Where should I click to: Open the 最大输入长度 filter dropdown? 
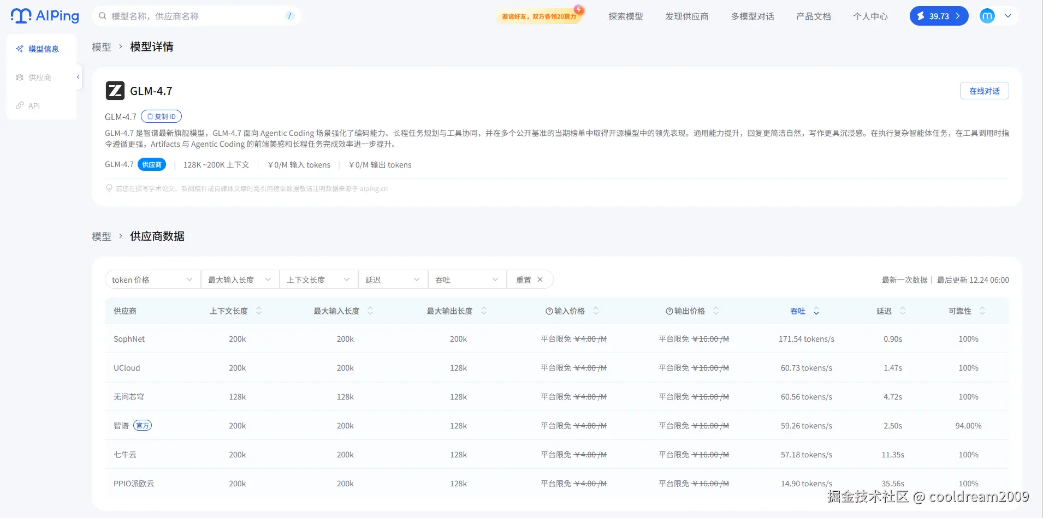point(240,279)
